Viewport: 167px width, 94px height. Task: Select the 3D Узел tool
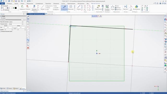131,8
